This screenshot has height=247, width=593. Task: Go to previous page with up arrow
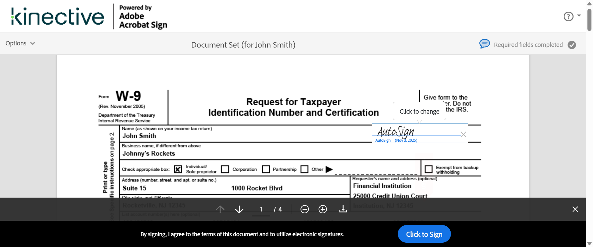point(220,209)
